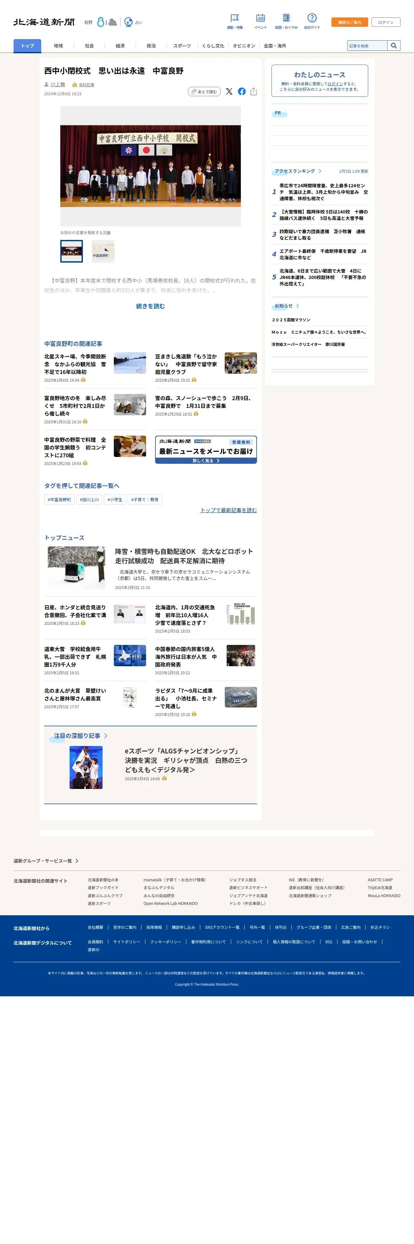
Task: Open TripEat北海道 footer link
Action: point(380,887)
